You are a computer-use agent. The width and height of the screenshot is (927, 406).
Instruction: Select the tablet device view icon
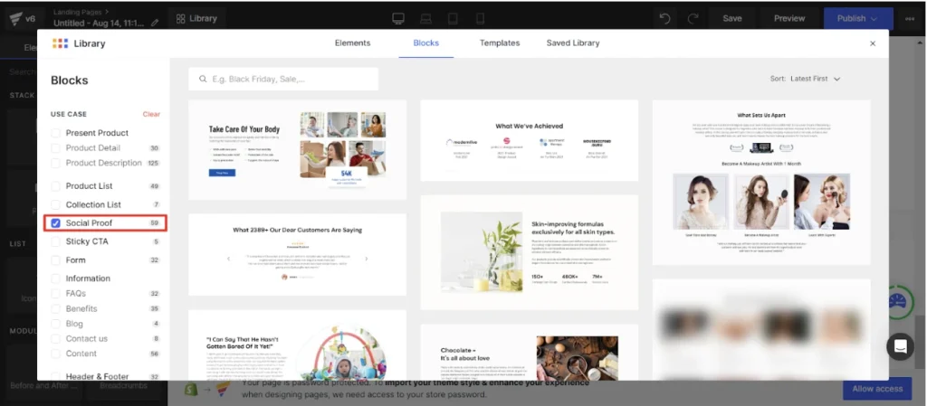point(453,19)
